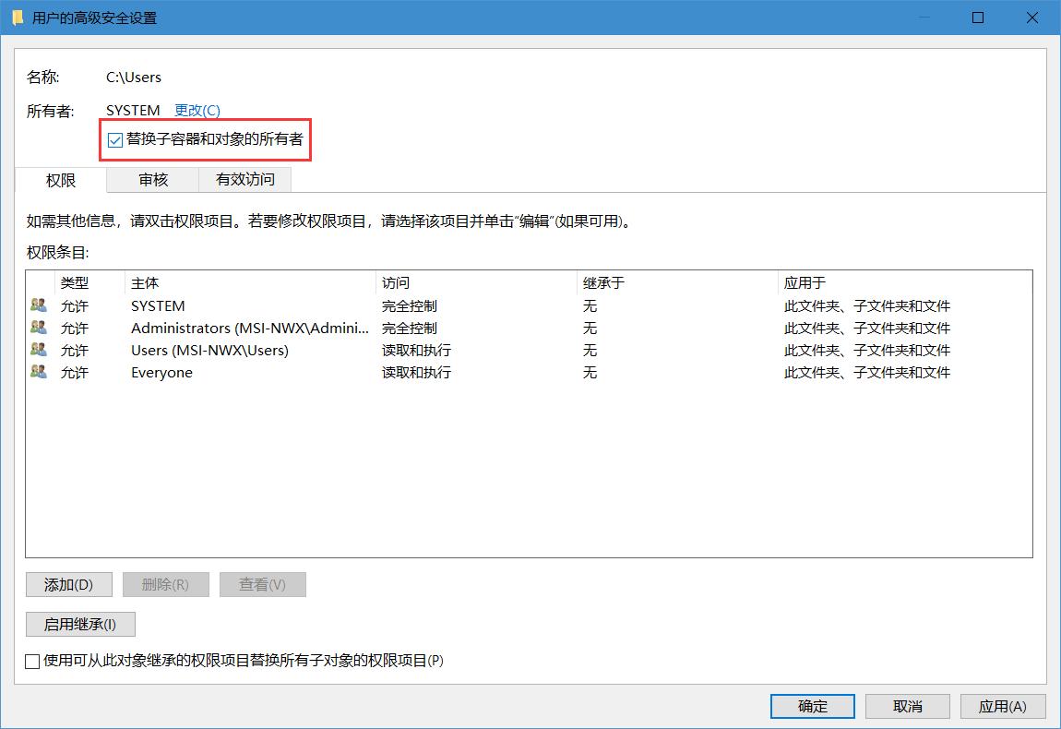
Task: Open the 有效访问 tab
Action: [x=245, y=179]
